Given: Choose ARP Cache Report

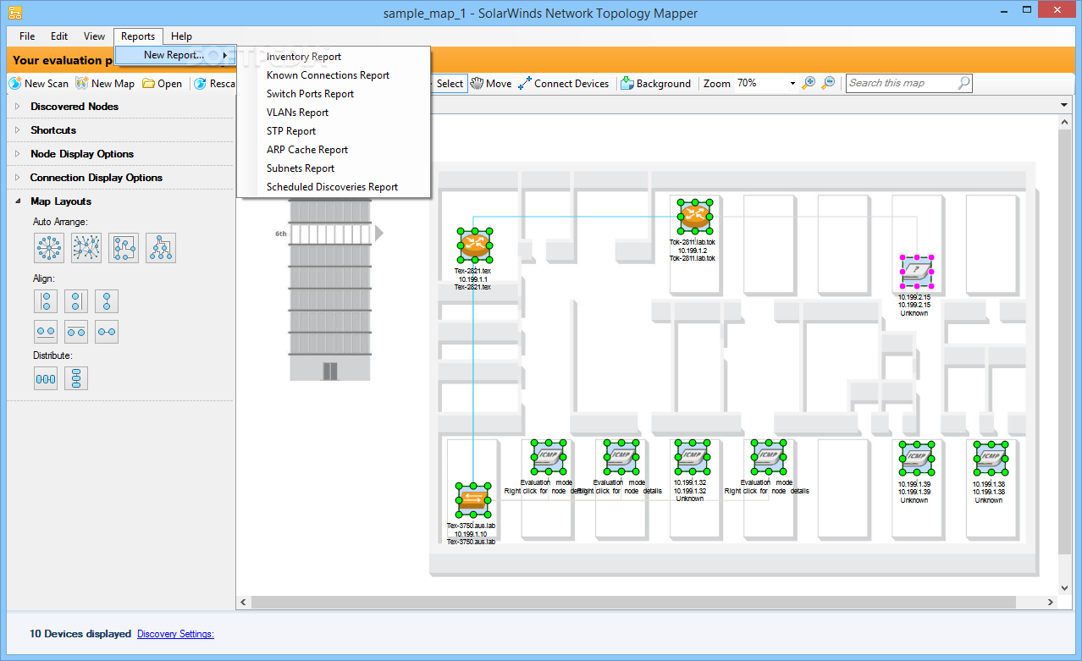Looking at the screenshot, I should (x=334, y=150).
